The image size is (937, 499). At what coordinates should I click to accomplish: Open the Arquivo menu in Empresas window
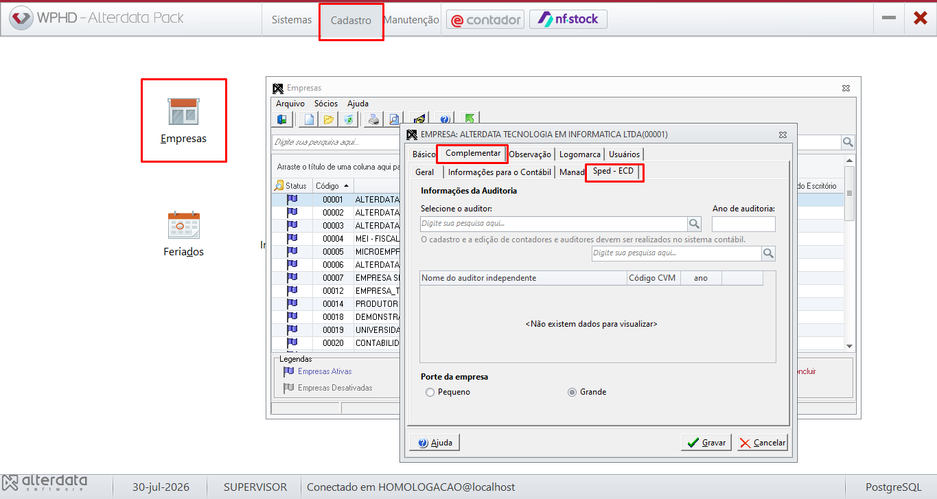click(290, 104)
